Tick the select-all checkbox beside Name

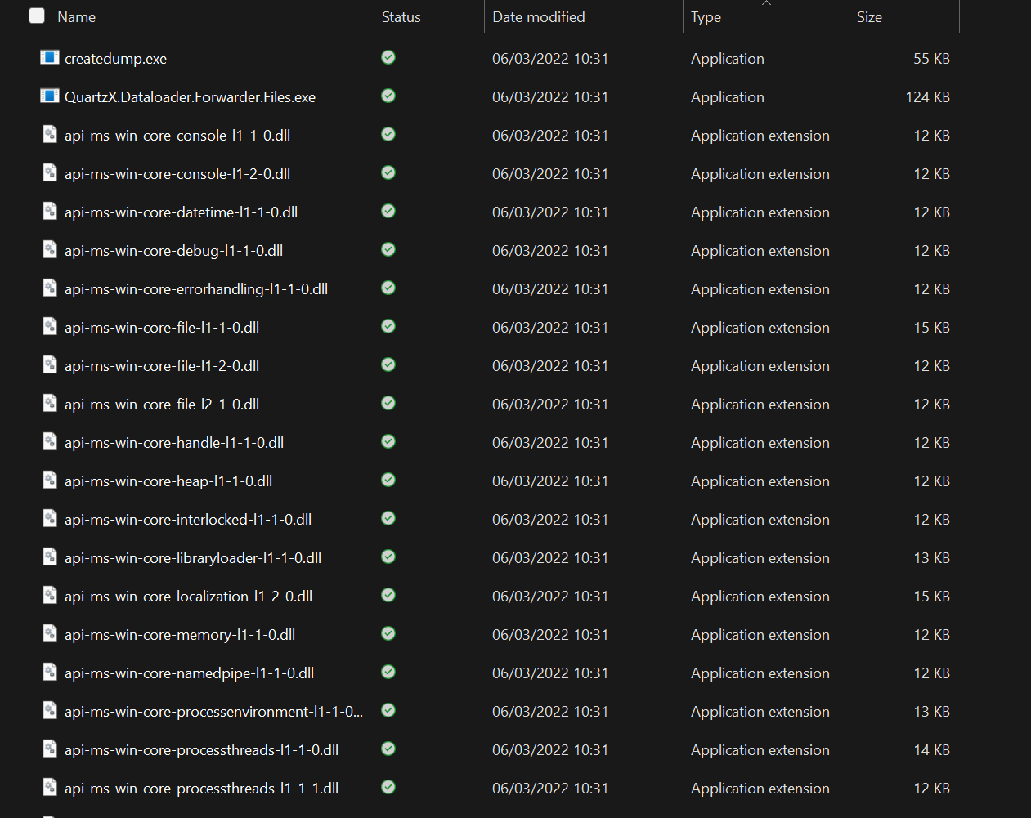point(37,16)
